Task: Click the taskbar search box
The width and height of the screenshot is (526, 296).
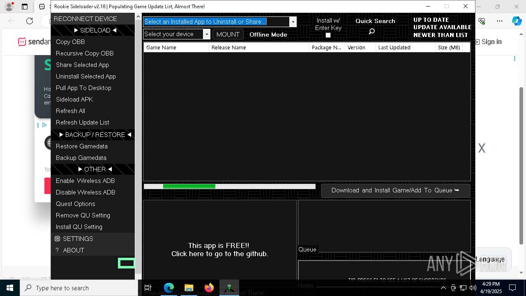Action: pos(79,288)
